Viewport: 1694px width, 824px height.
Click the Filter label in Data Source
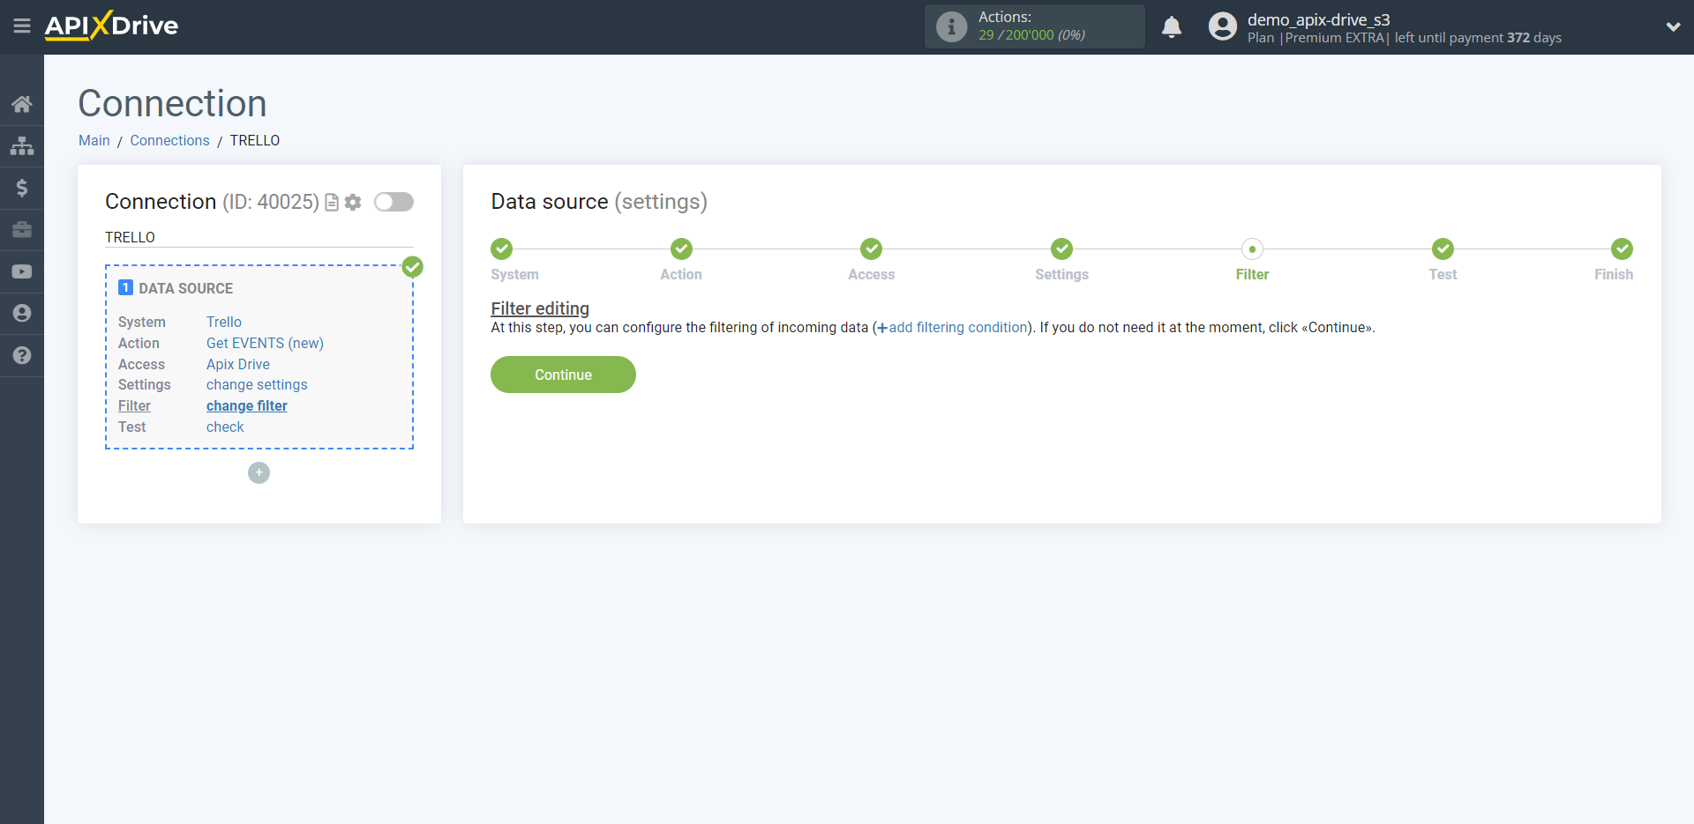click(x=134, y=406)
